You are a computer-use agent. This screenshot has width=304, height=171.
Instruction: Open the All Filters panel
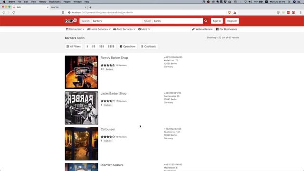click(74, 47)
